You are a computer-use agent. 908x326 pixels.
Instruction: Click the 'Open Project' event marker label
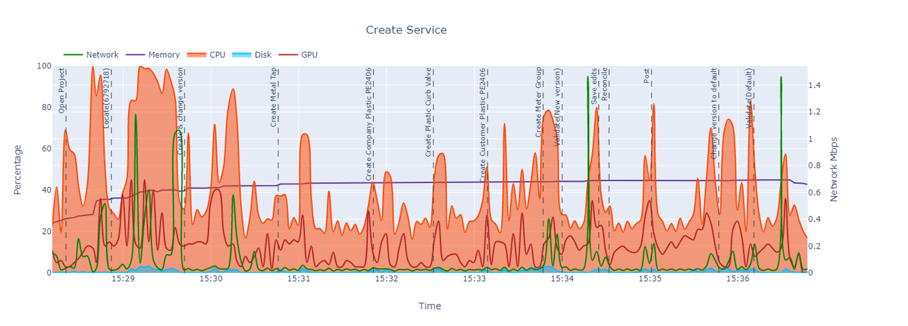62,90
